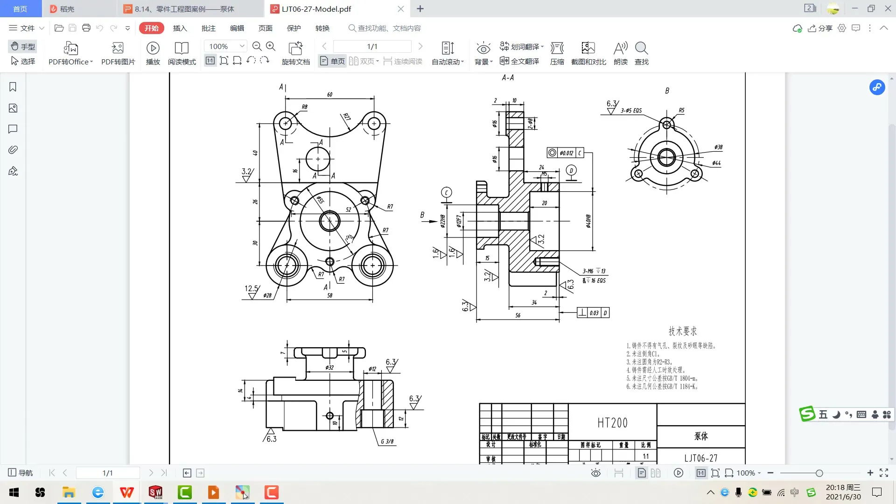The image size is (896, 504).
Task: Launch 截图和对比 screenshot compare tool
Action: pos(588,53)
